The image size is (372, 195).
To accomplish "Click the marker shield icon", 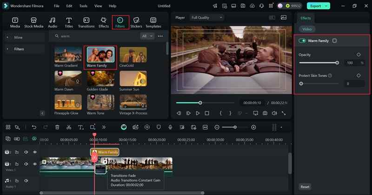I will pyautogui.click(x=159, y=127).
